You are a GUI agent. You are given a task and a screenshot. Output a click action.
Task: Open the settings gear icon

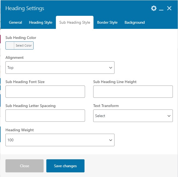coord(154,8)
